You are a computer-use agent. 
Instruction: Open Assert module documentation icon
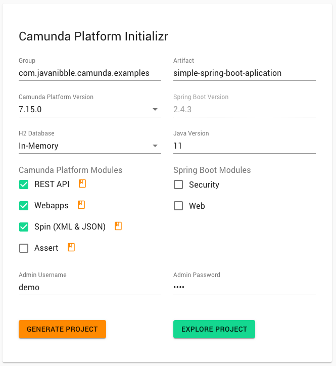(x=71, y=247)
